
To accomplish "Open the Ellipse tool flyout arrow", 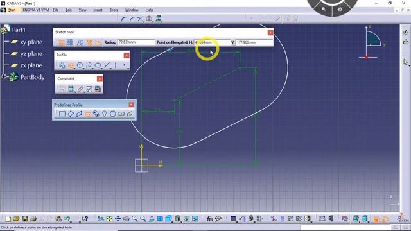I will (101, 69).
